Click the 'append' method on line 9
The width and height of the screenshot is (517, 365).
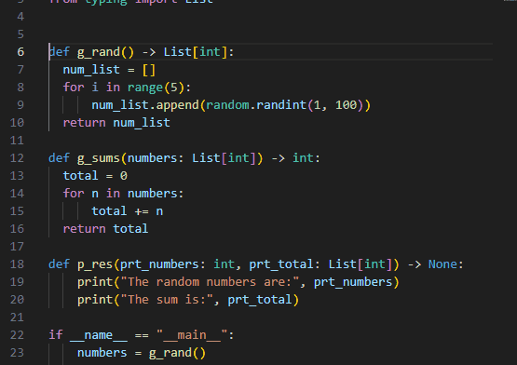(177, 105)
